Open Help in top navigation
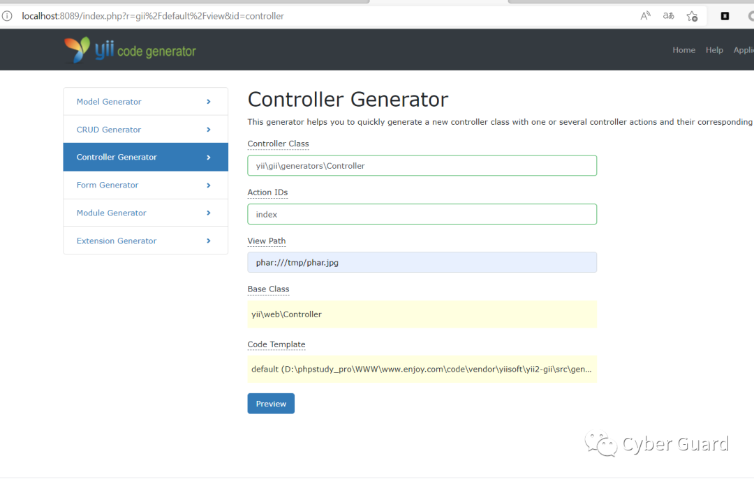The height and width of the screenshot is (479, 754). [x=714, y=50]
